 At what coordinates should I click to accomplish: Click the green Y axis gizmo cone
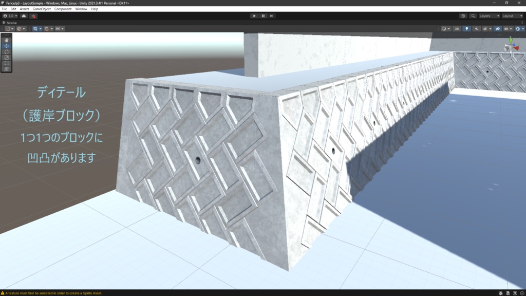tap(511, 41)
